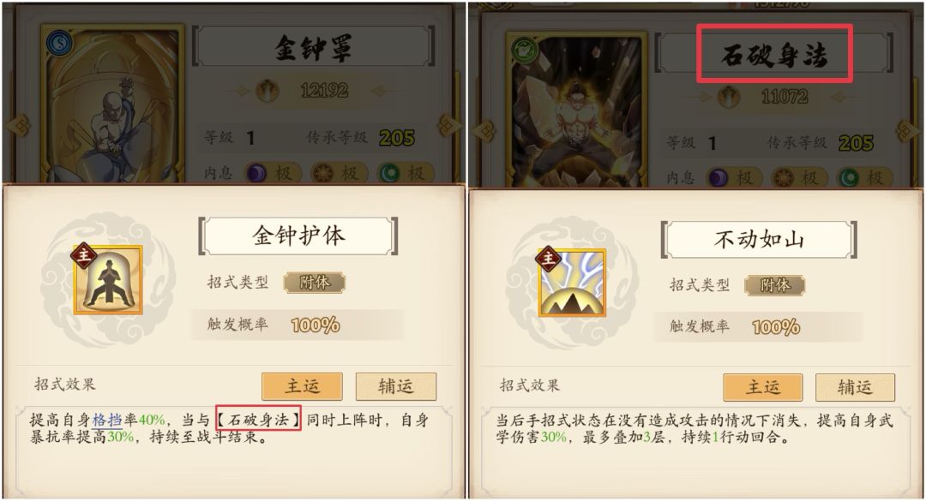926x501 pixels.
Task: Switch to 辅运 tab in 金钟护体 panel
Action: click(x=395, y=386)
